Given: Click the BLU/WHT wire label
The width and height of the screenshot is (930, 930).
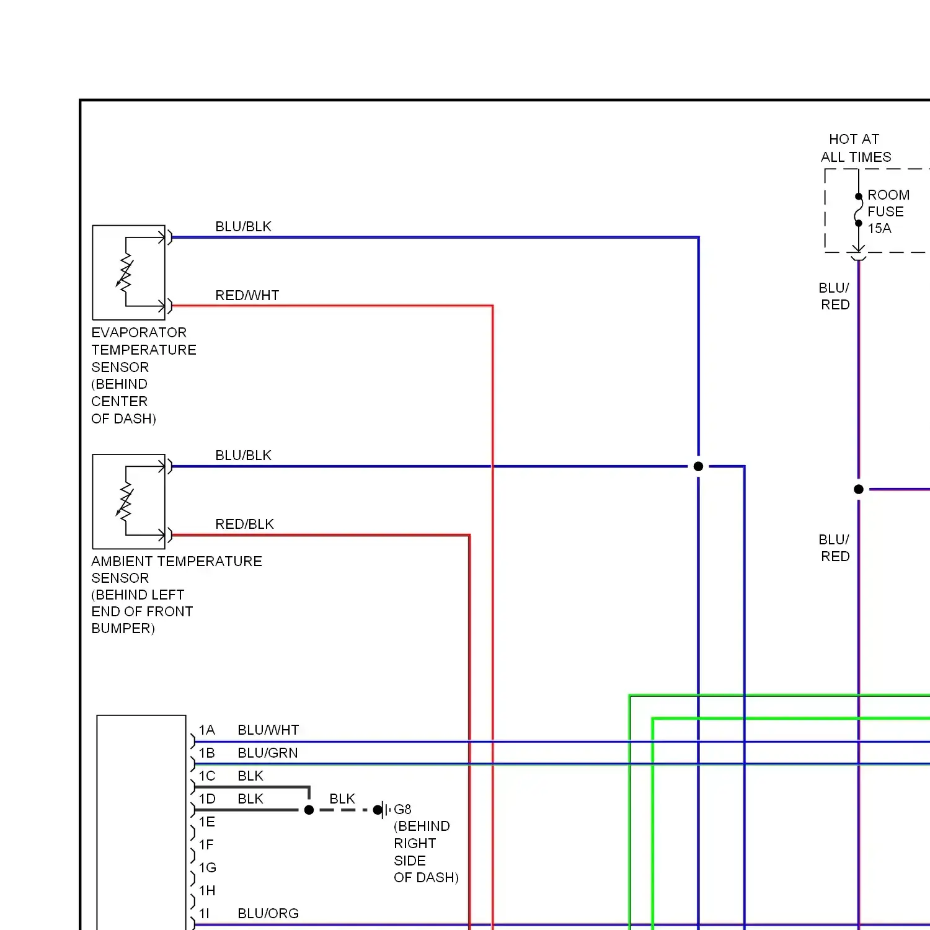Looking at the screenshot, I should 268,730.
